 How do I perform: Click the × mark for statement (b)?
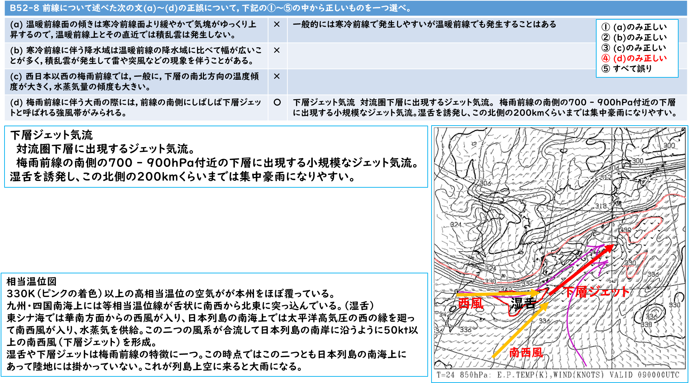click(277, 51)
